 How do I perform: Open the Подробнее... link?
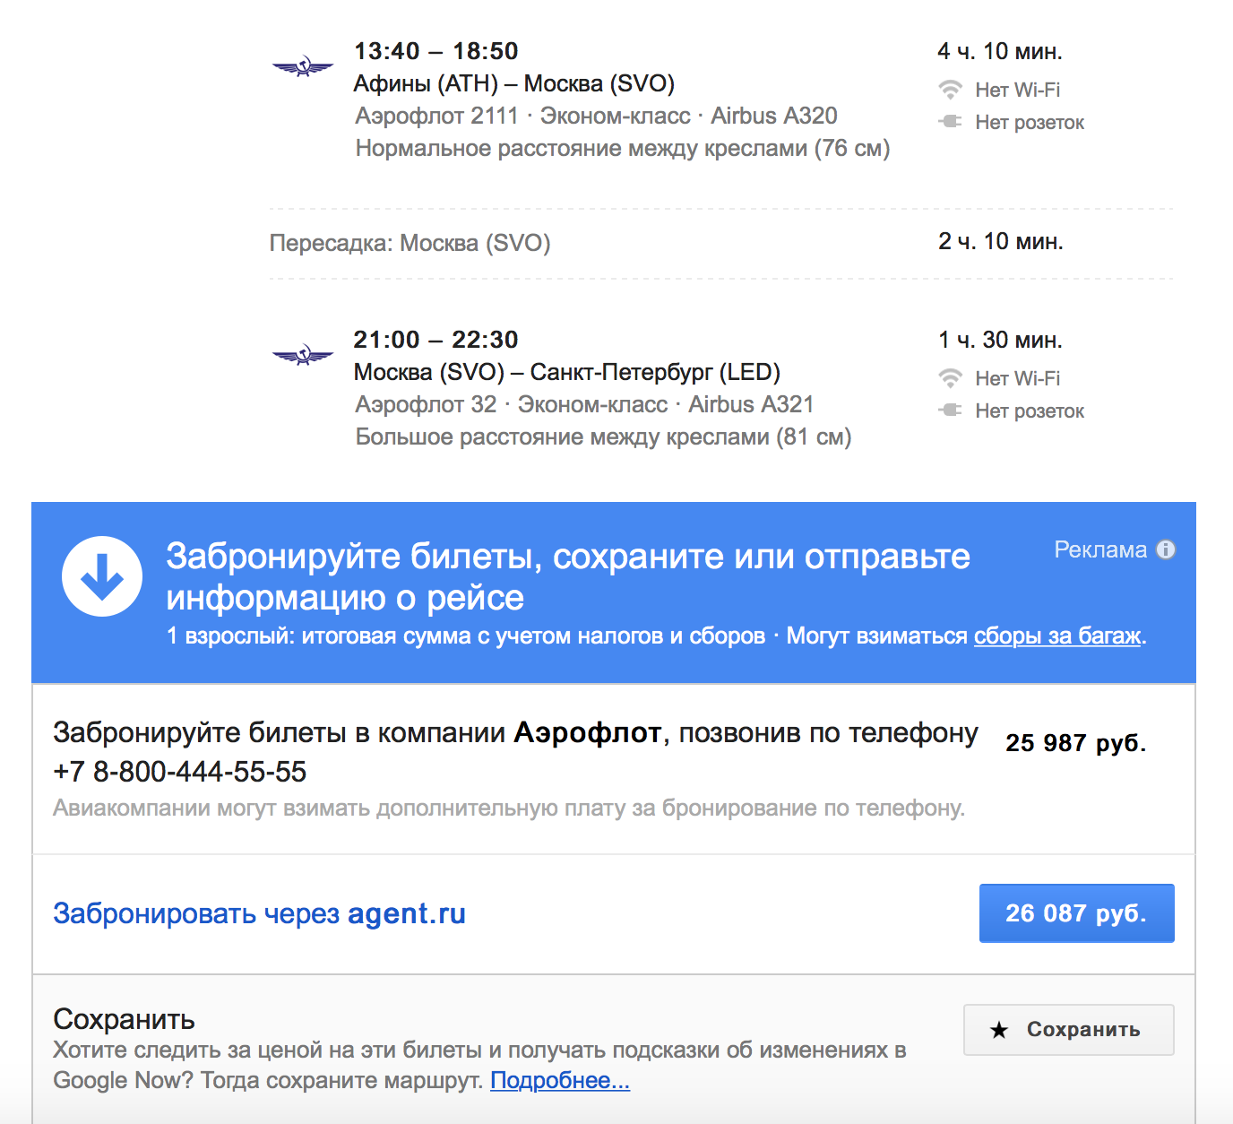560,1080
